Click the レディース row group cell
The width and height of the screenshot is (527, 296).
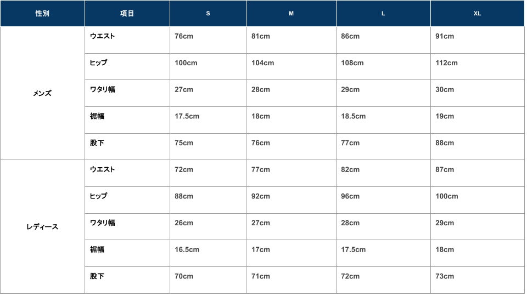(x=42, y=226)
